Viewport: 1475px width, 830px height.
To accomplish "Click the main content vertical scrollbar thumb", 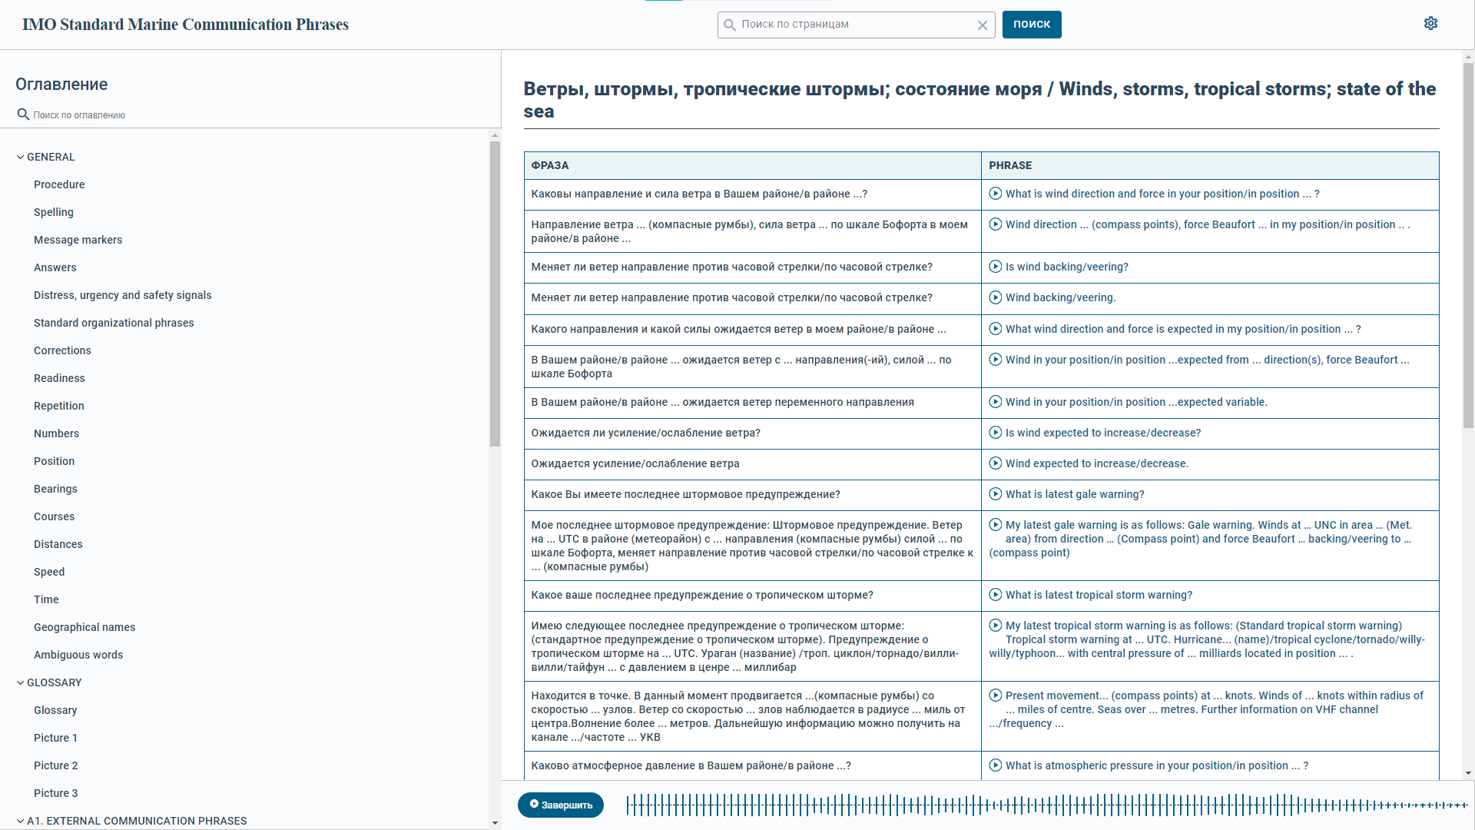I will 1468,246.
